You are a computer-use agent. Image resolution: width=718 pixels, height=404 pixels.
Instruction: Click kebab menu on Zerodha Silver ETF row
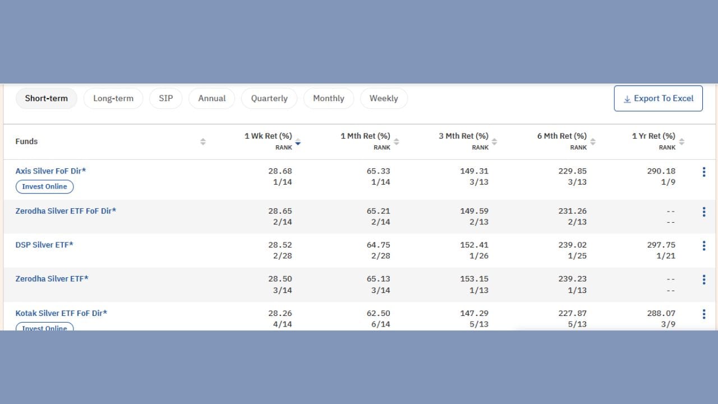tap(703, 279)
